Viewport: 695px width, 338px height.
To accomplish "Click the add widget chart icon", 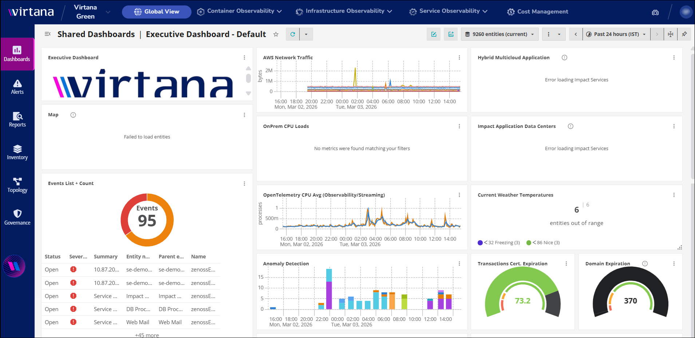I will tap(451, 34).
